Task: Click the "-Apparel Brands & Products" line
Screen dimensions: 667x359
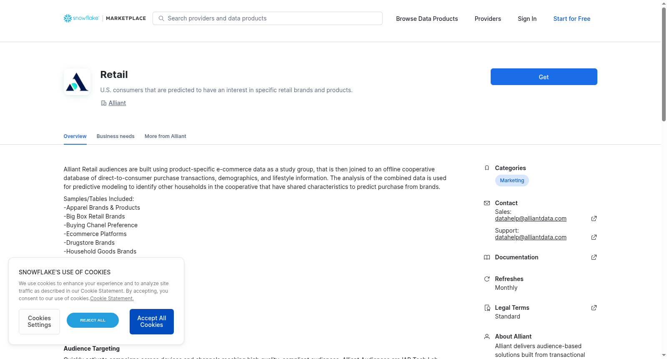Action: click(x=102, y=208)
